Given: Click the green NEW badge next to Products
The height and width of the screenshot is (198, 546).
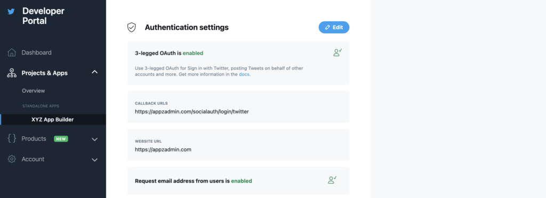Looking at the screenshot, I should (x=61, y=139).
